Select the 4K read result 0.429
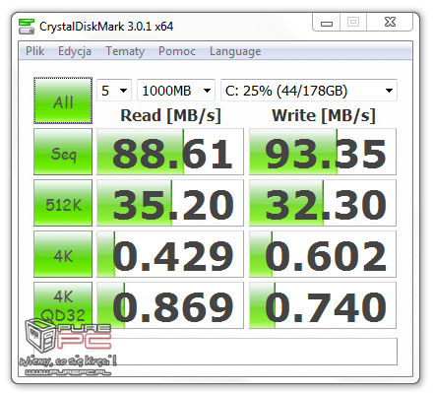 click(170, 254)
